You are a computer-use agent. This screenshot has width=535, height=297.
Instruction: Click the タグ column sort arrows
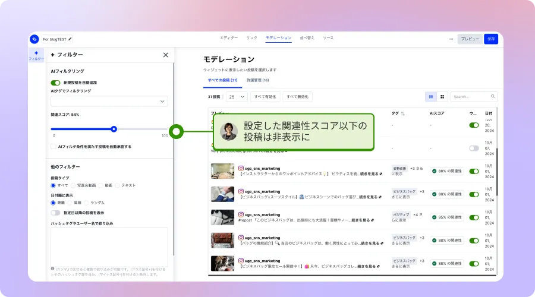403,113
